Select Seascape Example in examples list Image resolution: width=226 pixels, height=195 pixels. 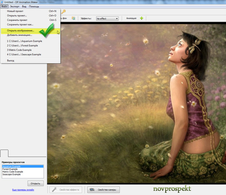(23, 175)
